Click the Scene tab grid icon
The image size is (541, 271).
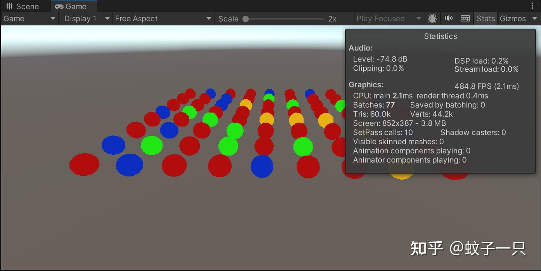[9, 6]
